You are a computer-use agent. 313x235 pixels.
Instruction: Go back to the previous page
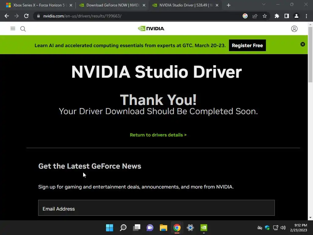tap(7, 16)
